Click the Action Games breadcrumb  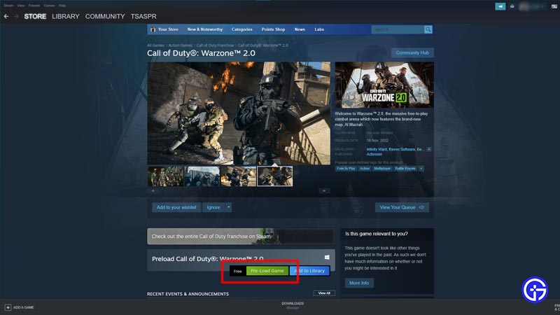[x=180, y=45]
